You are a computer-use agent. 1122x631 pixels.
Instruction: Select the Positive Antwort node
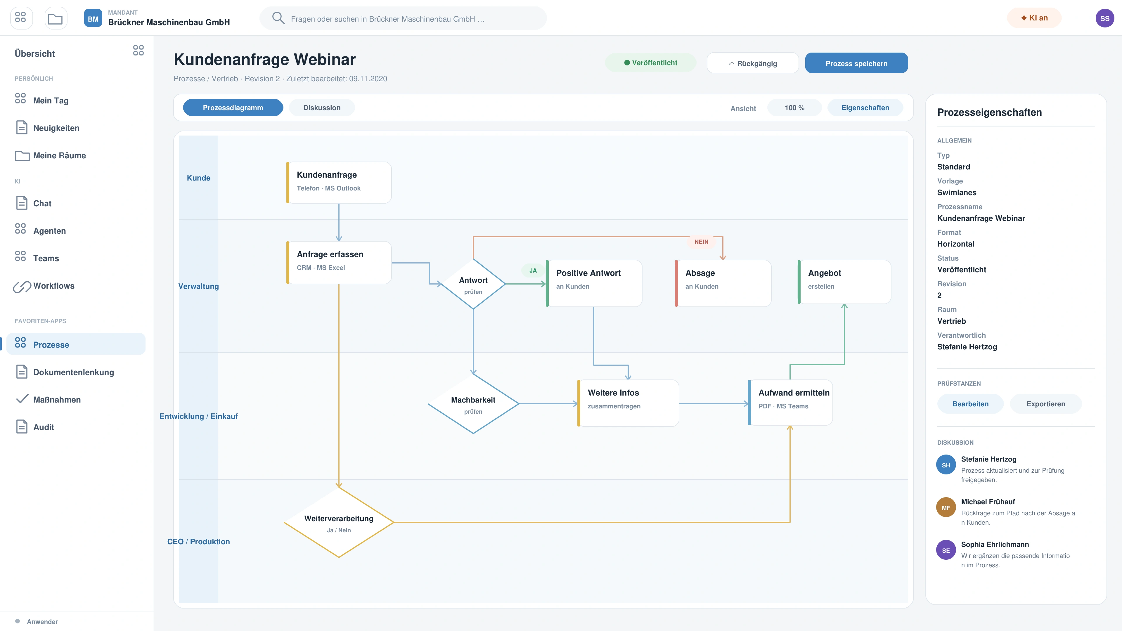click(594, 283)
